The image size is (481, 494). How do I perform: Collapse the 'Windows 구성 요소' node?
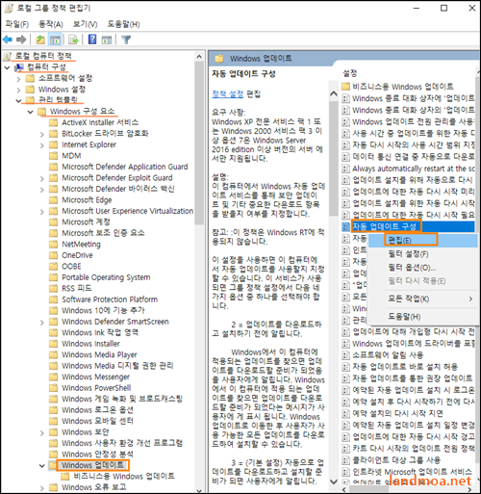point(31,112)
